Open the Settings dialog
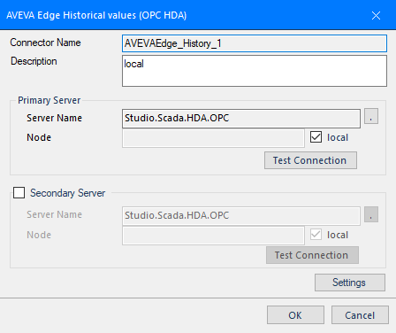Viewport: 396px width, 333px height. 350,283
